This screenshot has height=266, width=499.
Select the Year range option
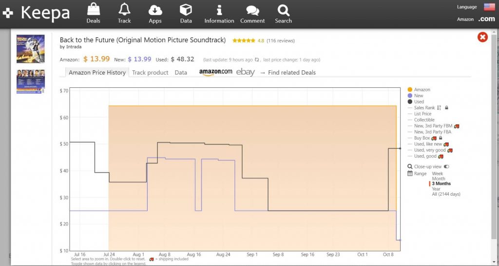point(436,189)
